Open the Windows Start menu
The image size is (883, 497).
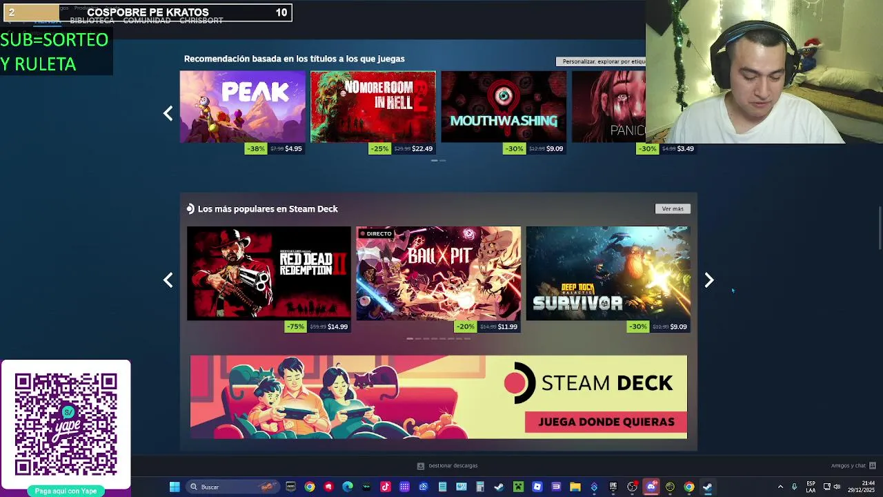[x=175, y=487]
